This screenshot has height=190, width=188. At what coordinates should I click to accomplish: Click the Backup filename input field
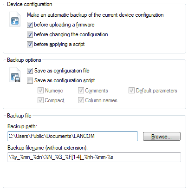tap(94, 157)
